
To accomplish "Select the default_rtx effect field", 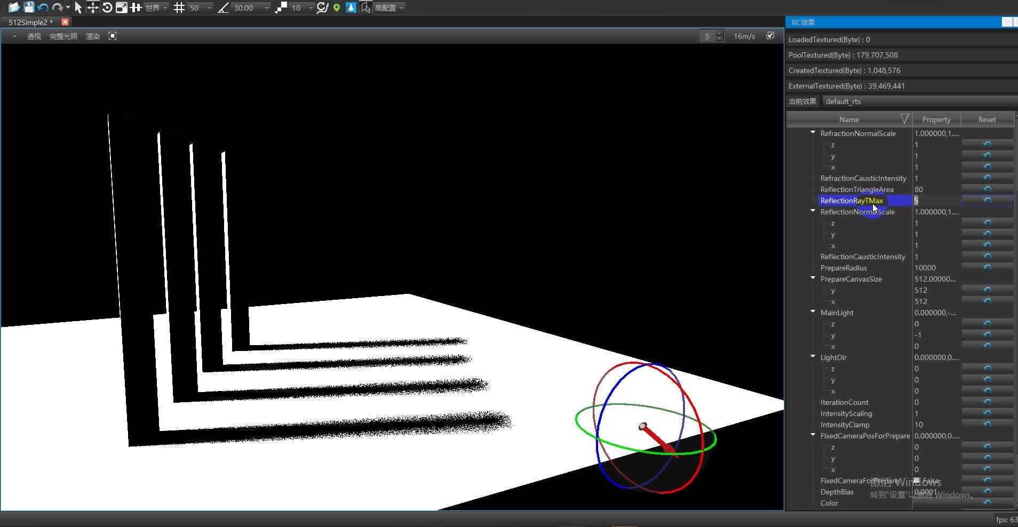I will tap(845, 101).
